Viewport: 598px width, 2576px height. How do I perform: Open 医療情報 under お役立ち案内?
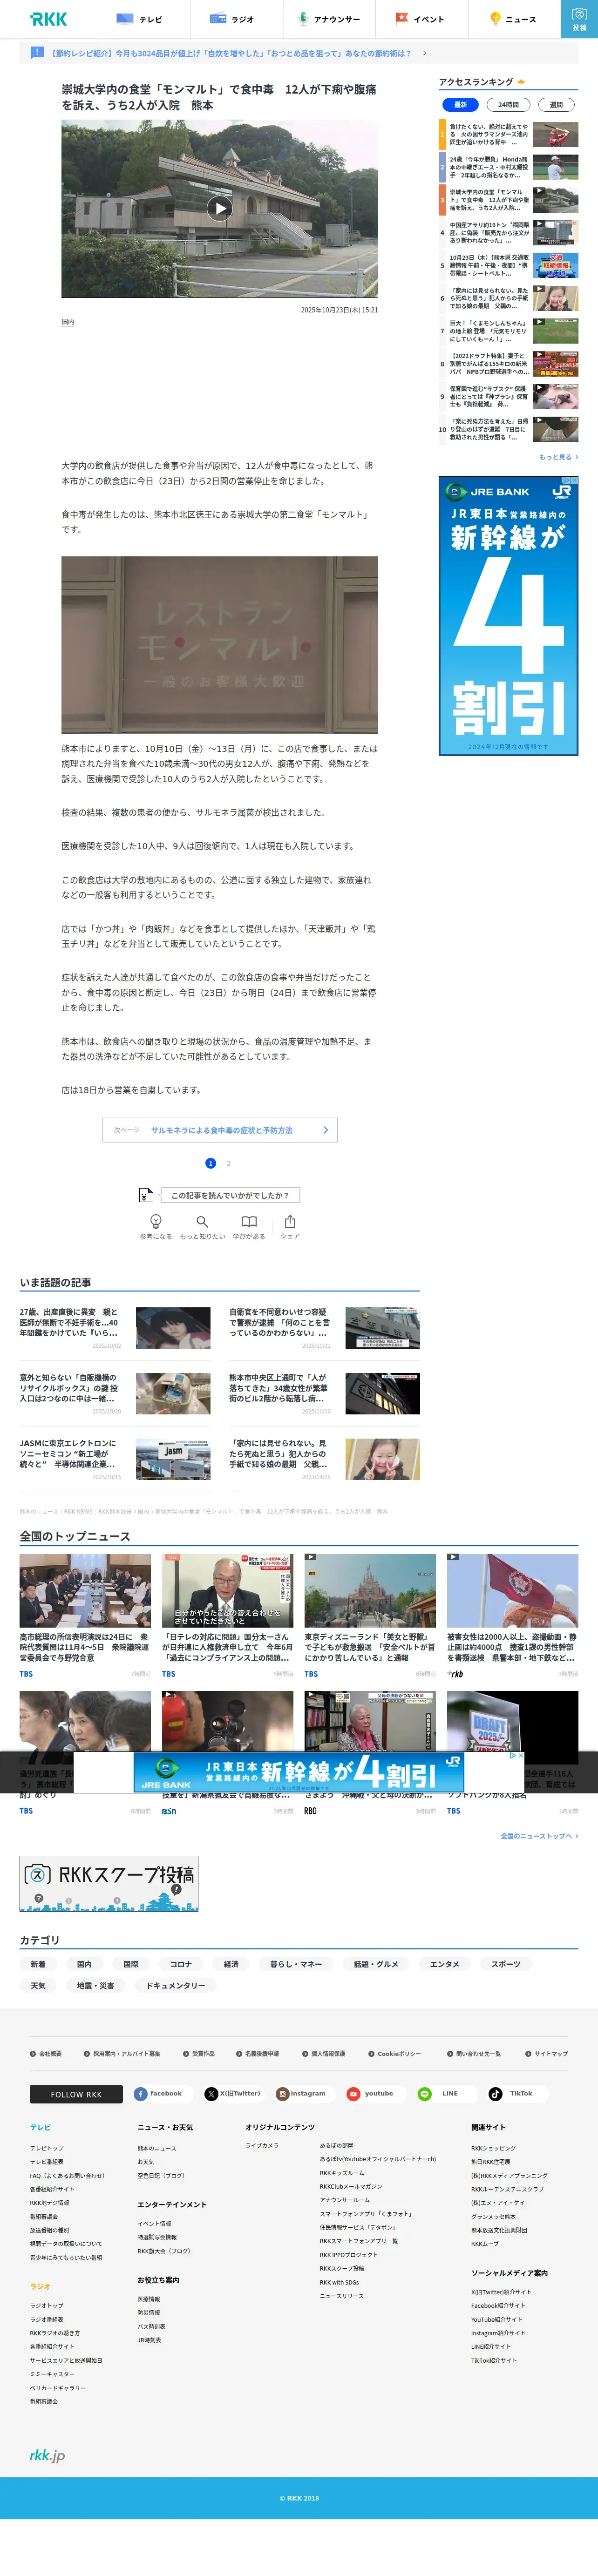click(148, 2299)
